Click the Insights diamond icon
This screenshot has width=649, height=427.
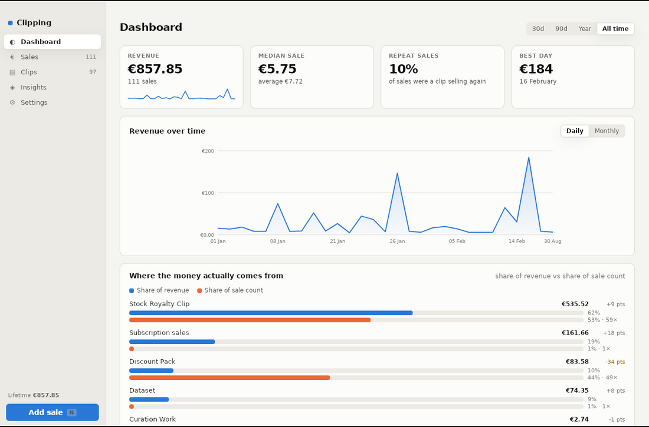click(12, 88)
